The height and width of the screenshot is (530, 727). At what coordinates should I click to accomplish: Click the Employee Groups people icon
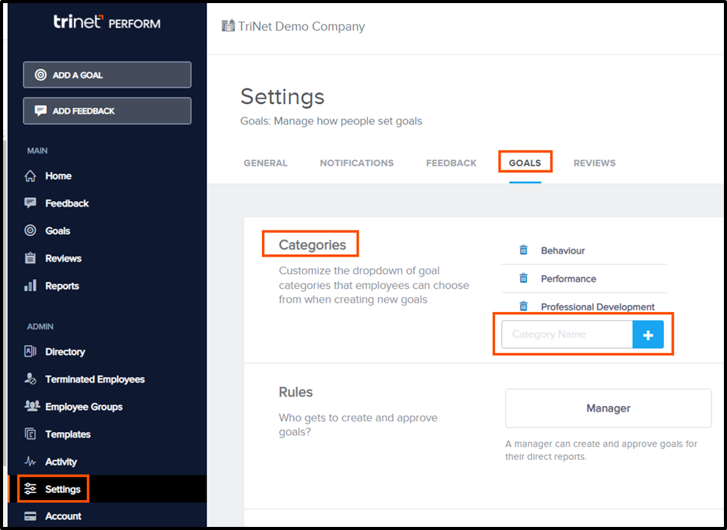point(32,406)
